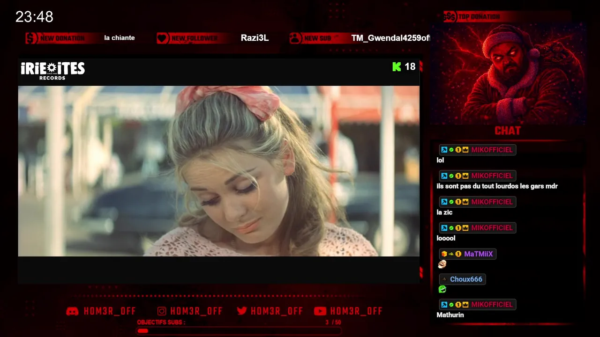Click the chat message 'looool'
Image resolution: width=600 pixels, height=337 pixels.
pos(446,238)
